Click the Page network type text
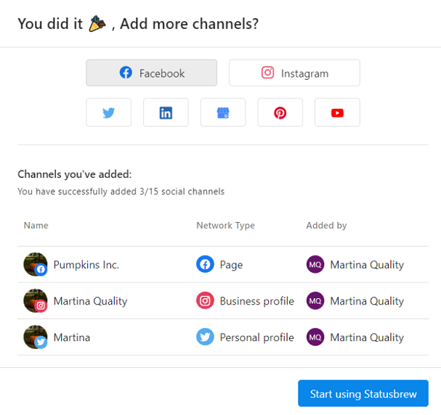Viewport: 441px width, 415px height. point(231,265)
